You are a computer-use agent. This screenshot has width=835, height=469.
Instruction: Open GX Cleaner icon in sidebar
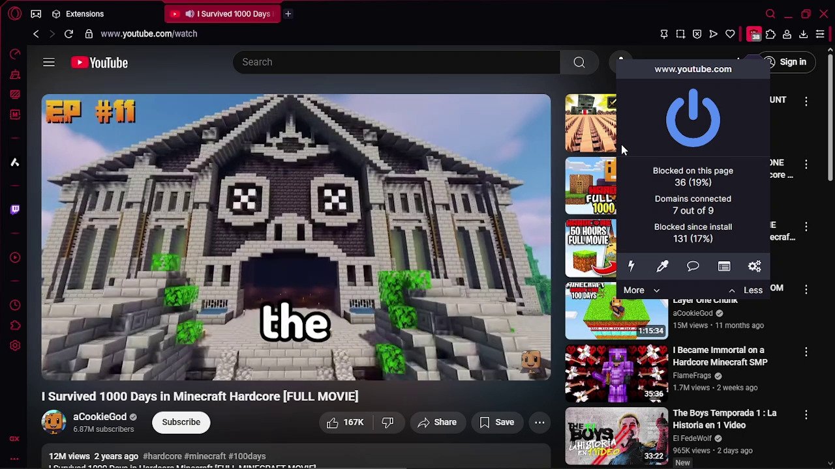click(x=15, y=74)
